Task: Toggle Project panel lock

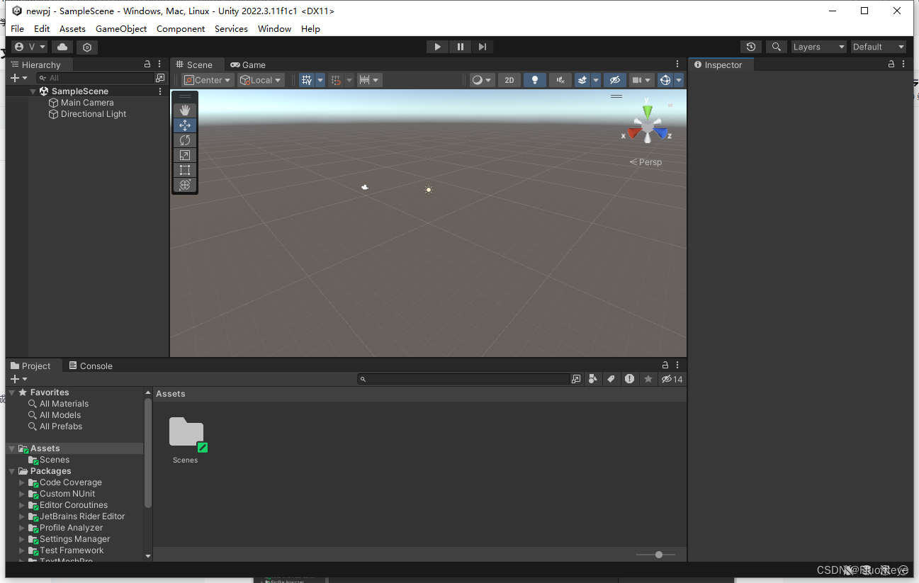Action: pyautogui.click(x=665, y=366)
